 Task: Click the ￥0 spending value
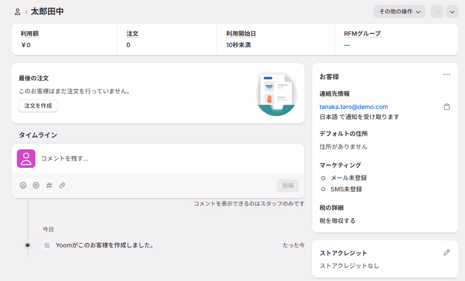coord(26,45)
